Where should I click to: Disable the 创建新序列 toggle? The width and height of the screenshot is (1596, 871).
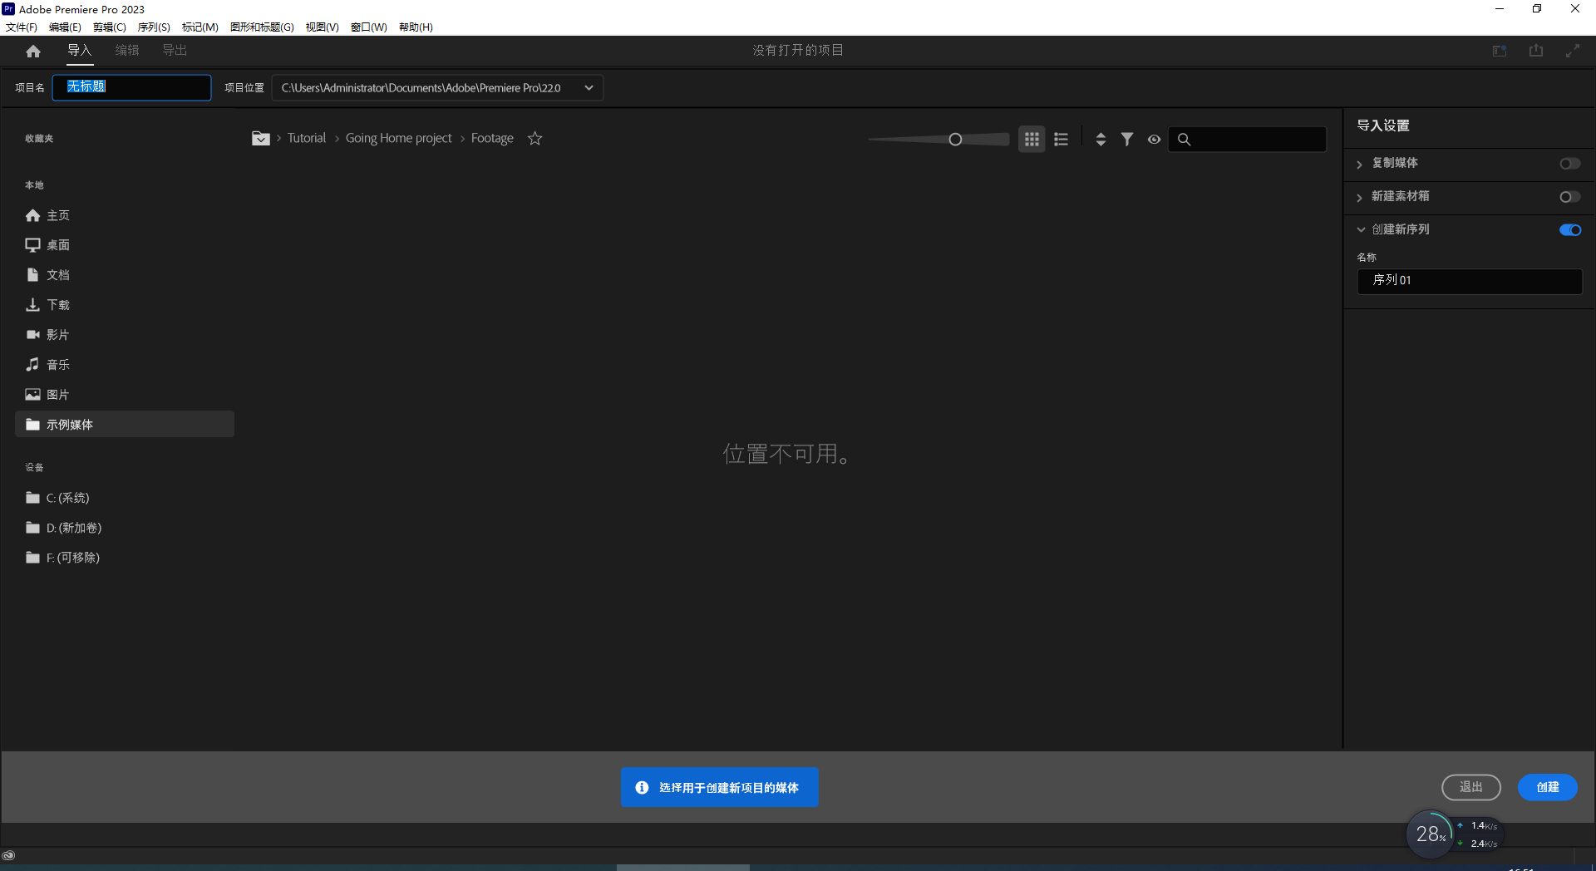coord(1570,230)
